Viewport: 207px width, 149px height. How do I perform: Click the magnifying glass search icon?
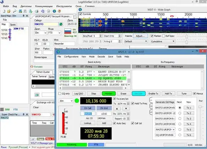[15, 11]
